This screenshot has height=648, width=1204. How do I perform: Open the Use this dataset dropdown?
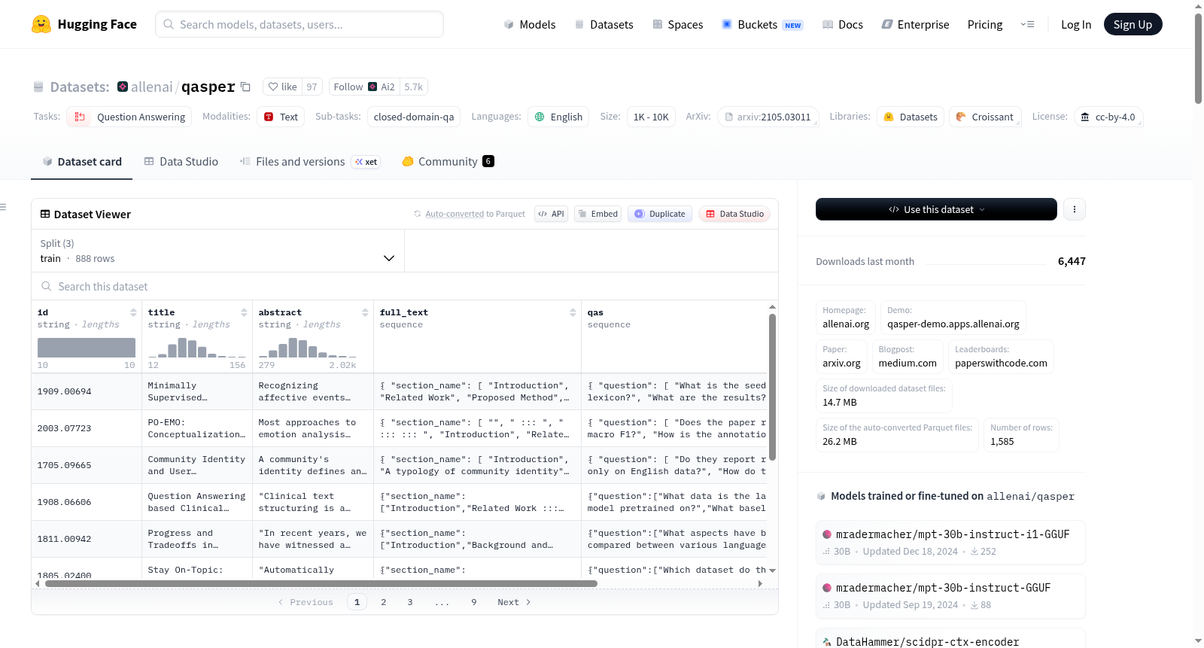point(936,209)
